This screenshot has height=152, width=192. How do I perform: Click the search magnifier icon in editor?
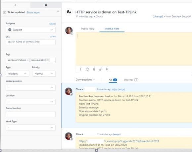tap(107, 69)
